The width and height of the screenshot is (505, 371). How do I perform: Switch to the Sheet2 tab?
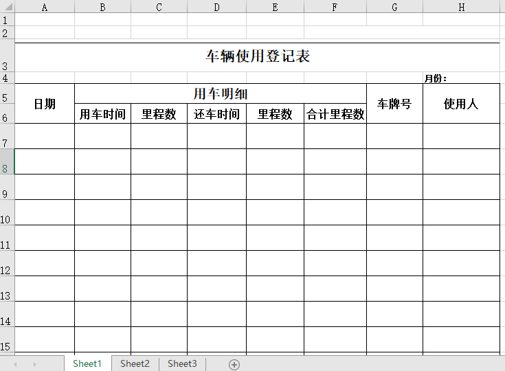[x=135, y=363]
